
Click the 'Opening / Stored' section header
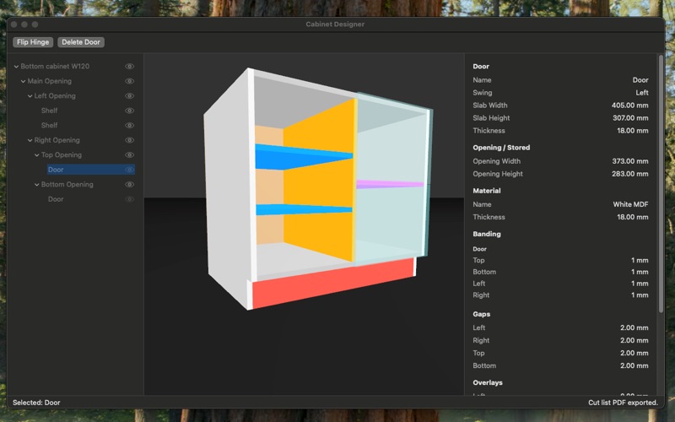pos(501,147)
